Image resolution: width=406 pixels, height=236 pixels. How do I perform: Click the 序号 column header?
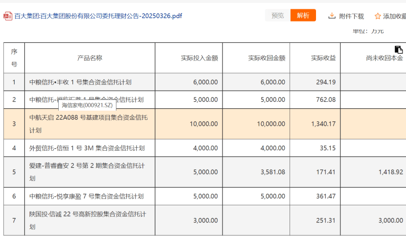pyautogui.click(x=14, y=58)
